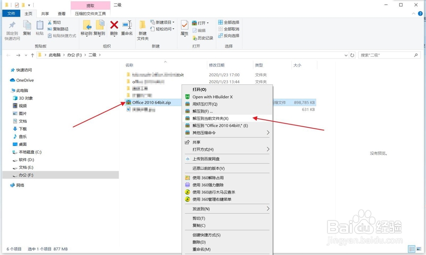Choose Upload to Baidu Netdisk
Image resolution: width=426 pixels, height=255 pixels.
(227, 159)
